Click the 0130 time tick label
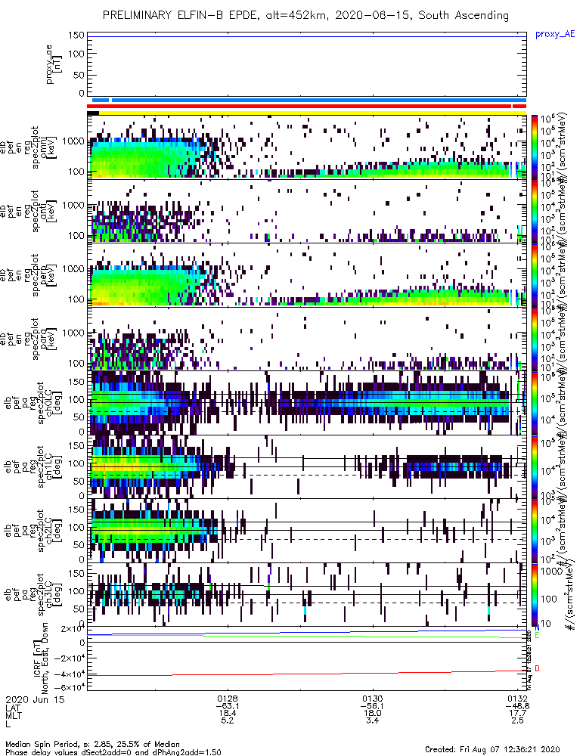 tap(372, 699)
